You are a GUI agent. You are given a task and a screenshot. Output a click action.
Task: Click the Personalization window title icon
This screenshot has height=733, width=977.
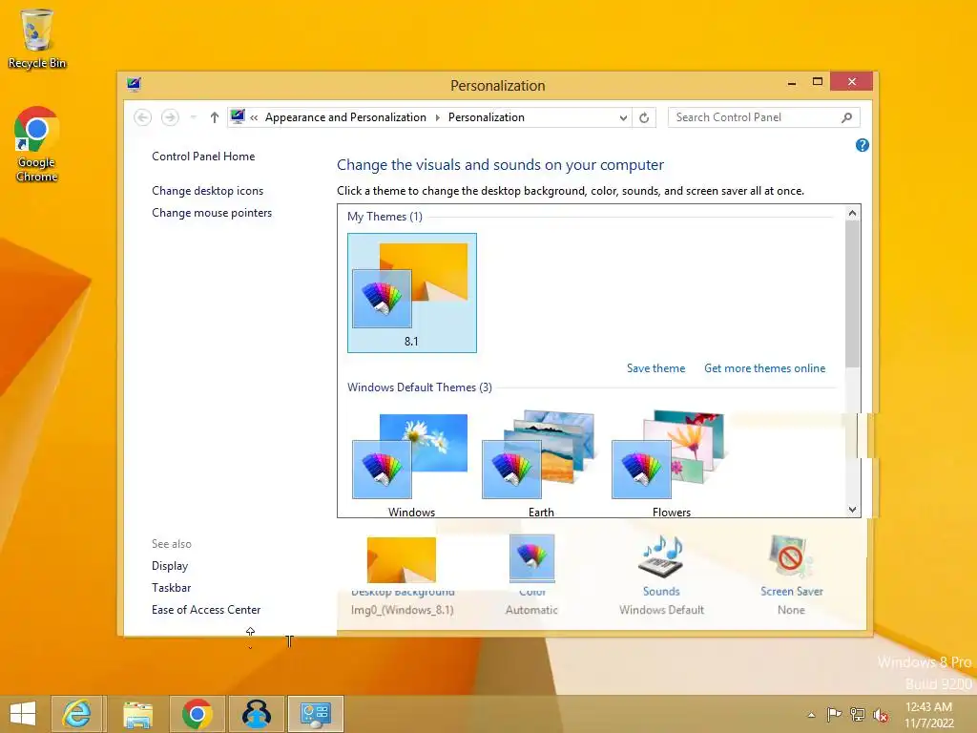point(134,84)
